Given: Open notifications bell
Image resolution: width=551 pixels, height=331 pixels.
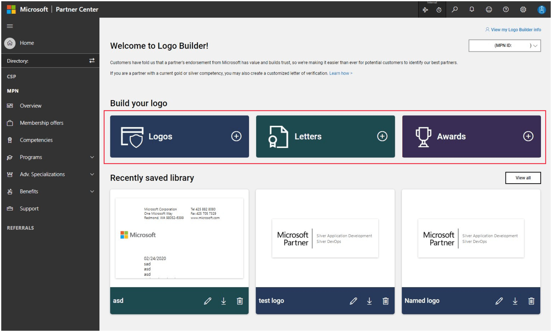Looking at the screenshot, I should coord(472,9).
